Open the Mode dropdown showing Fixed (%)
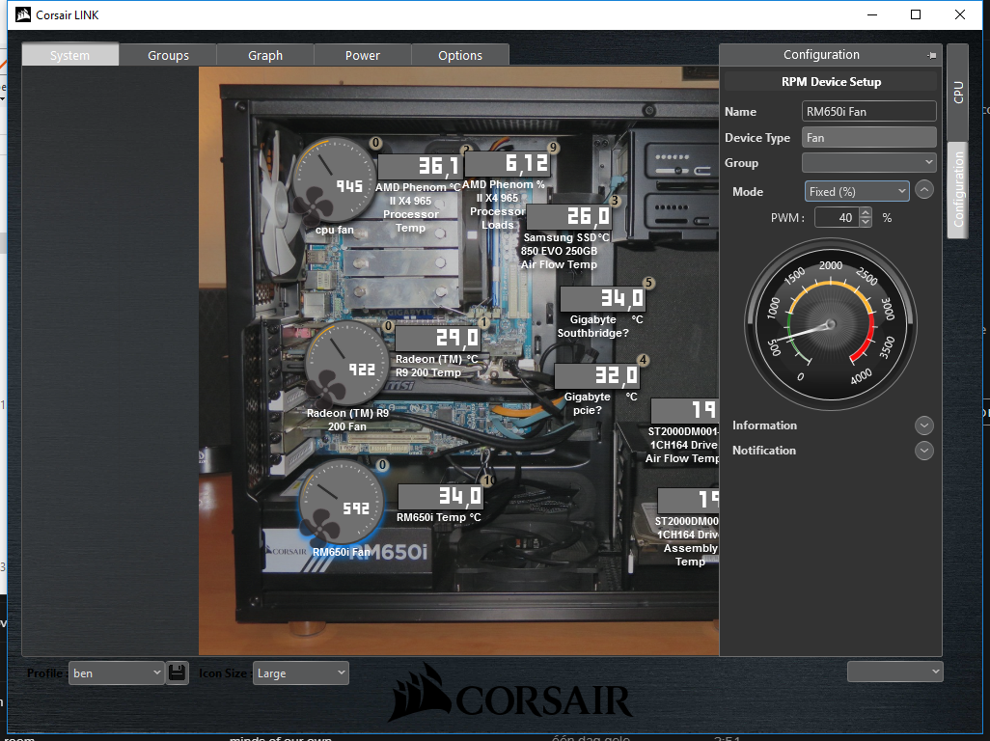The image size is (990, 741). [x=857, y=191]
